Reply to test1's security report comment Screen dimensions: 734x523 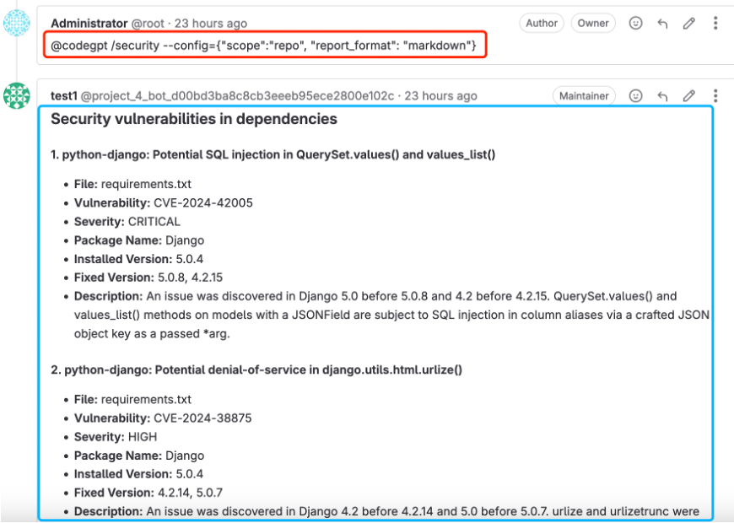tap(662, 96)
